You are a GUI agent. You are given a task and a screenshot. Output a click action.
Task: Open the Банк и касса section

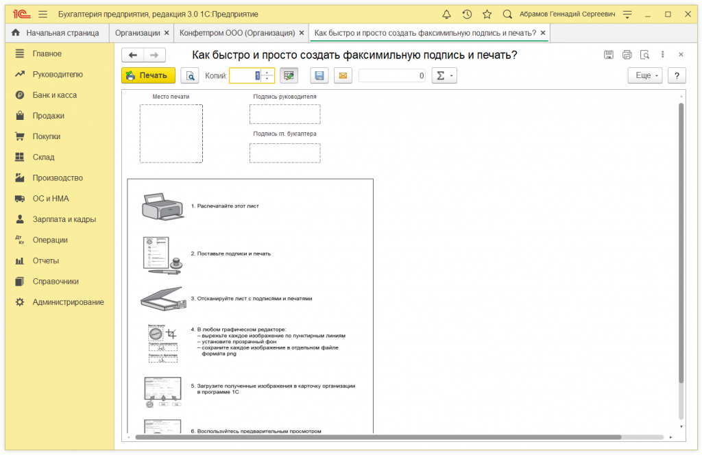coord(55,95)
